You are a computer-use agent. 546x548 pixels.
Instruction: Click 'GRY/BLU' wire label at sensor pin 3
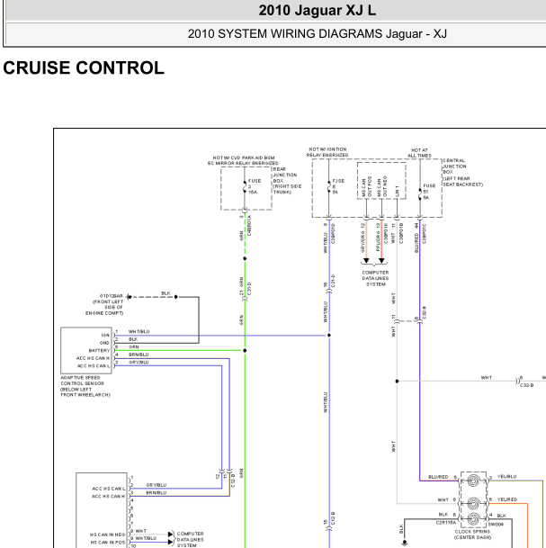[x=139, y=363]
